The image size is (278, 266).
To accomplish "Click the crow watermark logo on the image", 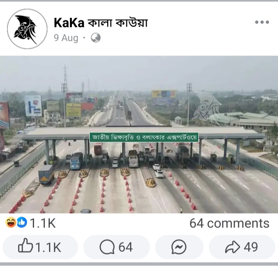I will (206, 105).
